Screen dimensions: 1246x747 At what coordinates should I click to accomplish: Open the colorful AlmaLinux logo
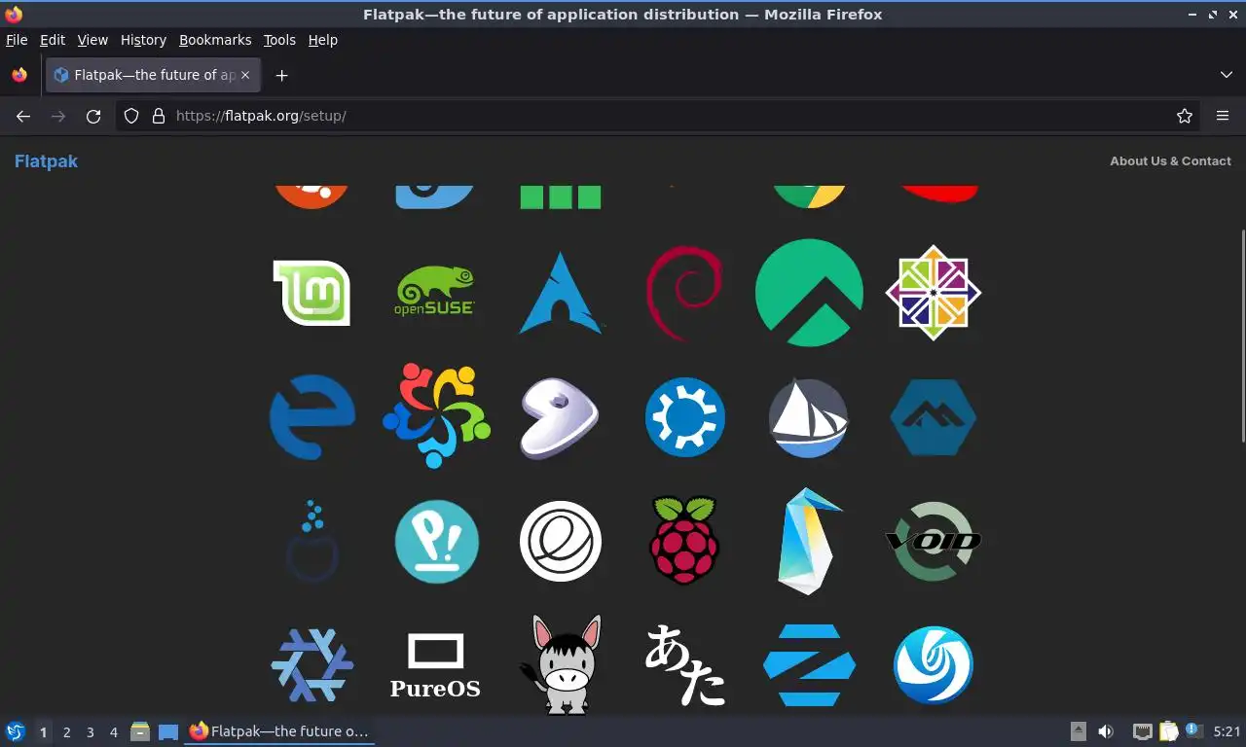435,416
